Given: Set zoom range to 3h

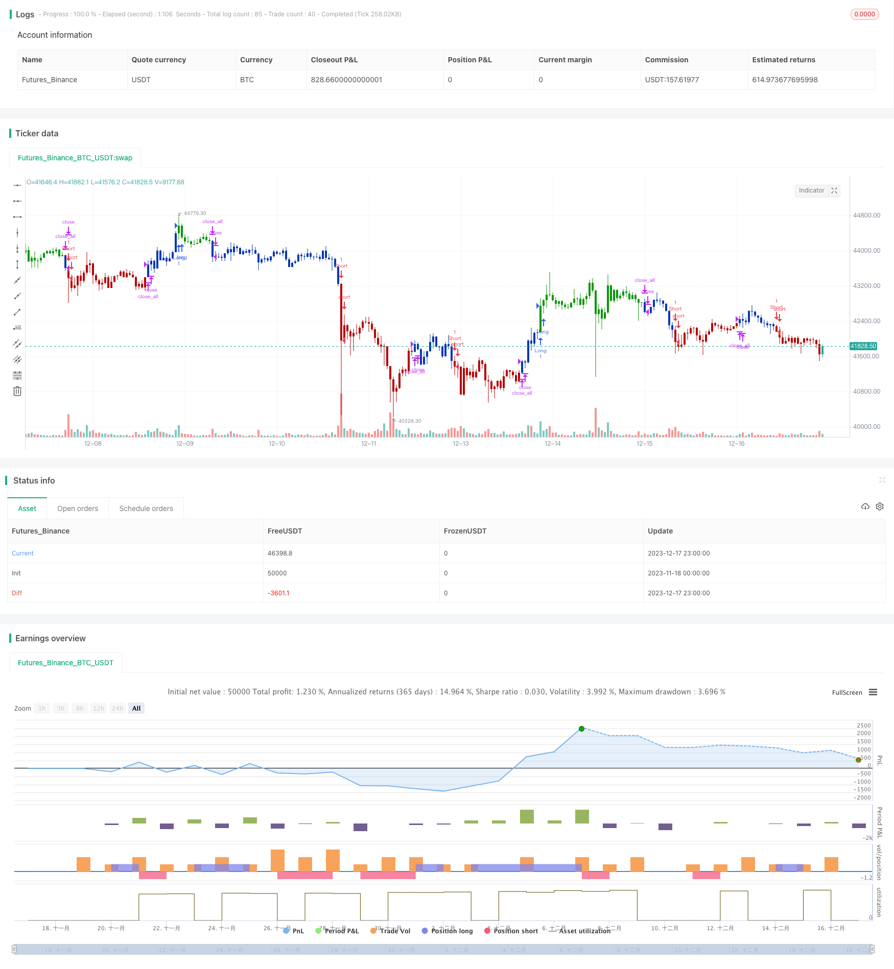Looking at the screenshot, I should (x=61, y=708).
